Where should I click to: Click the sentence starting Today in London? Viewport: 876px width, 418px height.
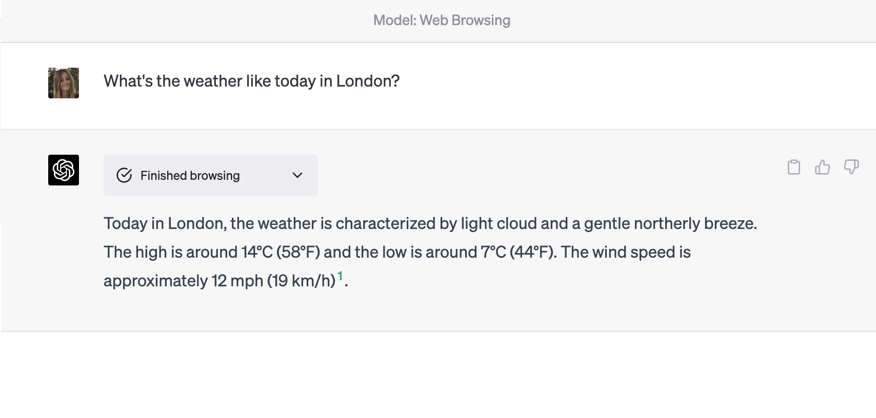(430, 223)
